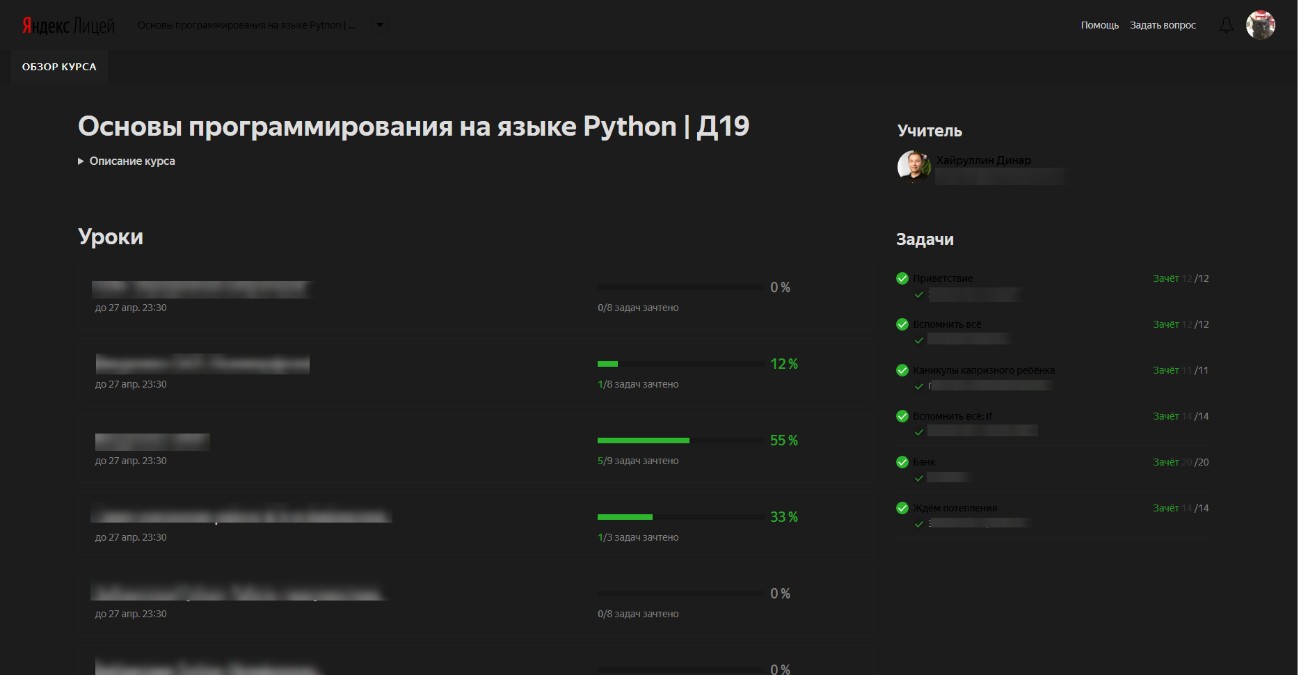
Task: Click the green checkmark beside Приветствие
Action: [x=902, y=278]
